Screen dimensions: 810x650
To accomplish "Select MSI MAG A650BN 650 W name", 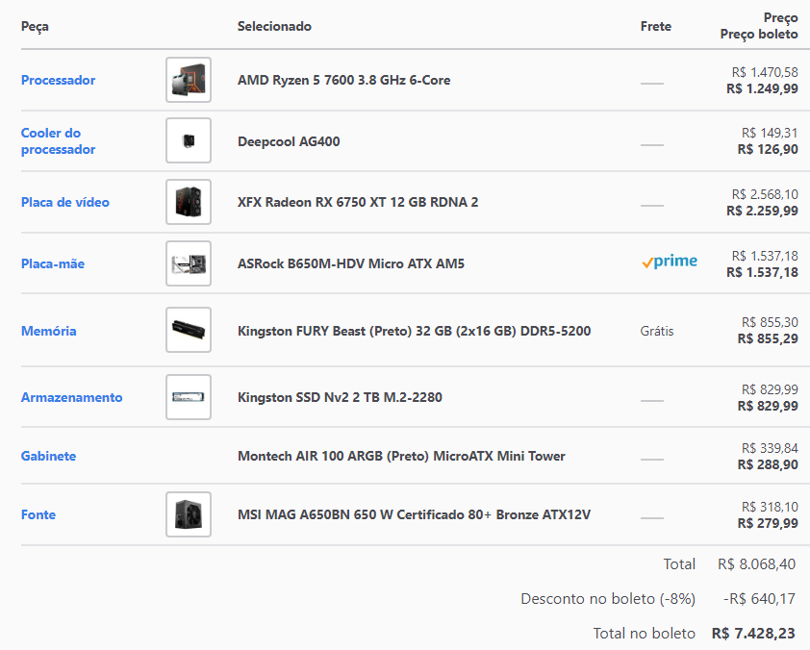I will point(415,514).
